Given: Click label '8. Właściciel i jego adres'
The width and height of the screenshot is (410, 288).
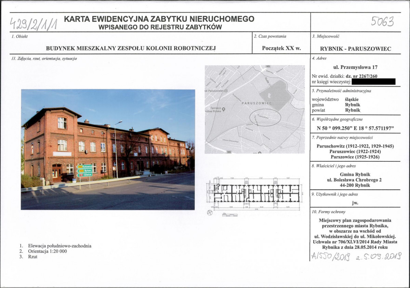Looking at the screenshot, I should point(334,166).
